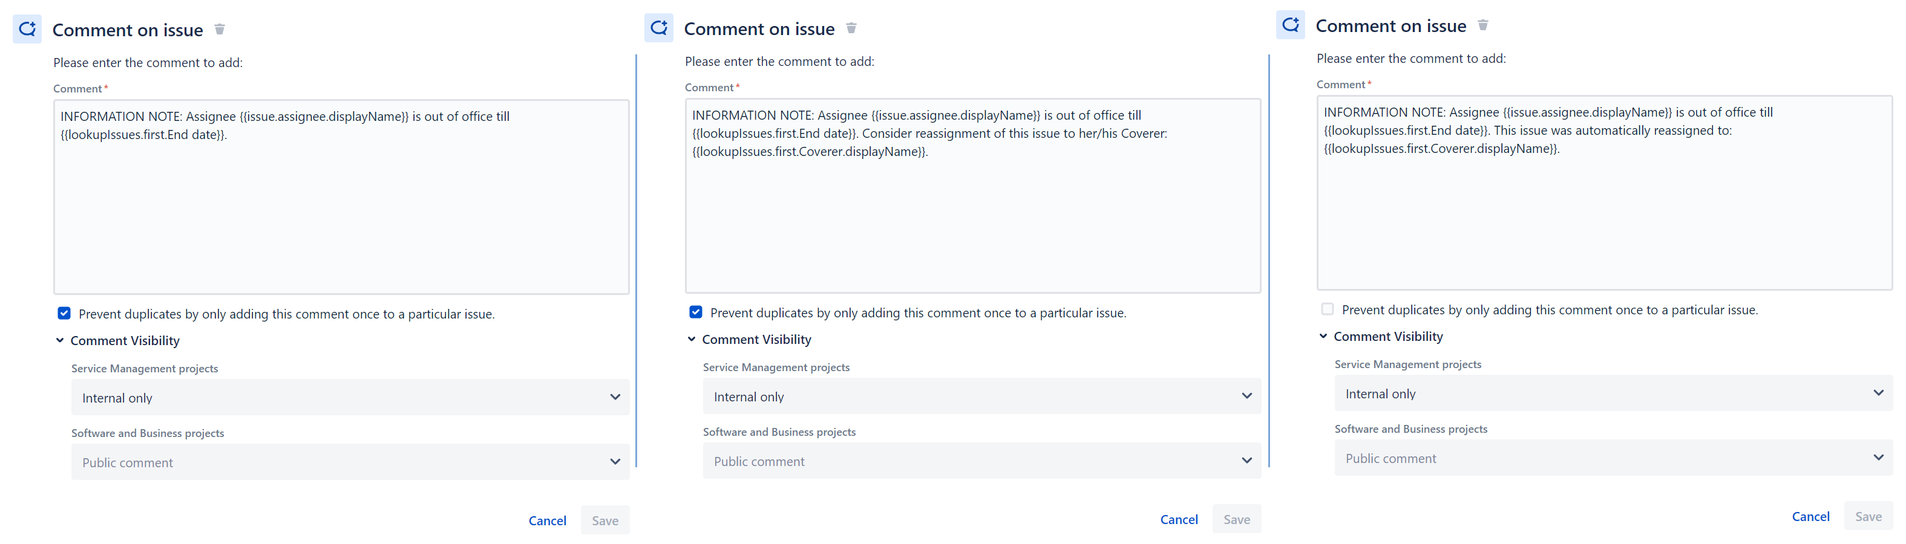Collapse Comment Visibility section in middle panel
The height and width of the screenshot is (544, 1906).
tap(692, 339)
